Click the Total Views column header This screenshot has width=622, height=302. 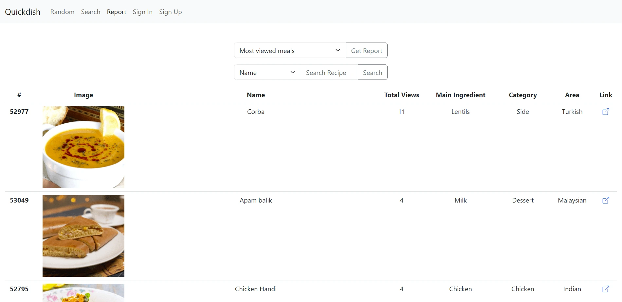click(401, 95)
